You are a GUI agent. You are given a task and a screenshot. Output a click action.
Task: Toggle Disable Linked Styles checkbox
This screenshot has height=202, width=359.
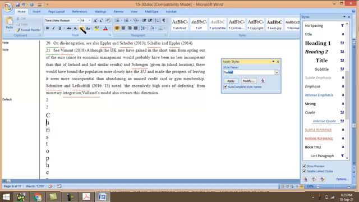tap(304, 171)
